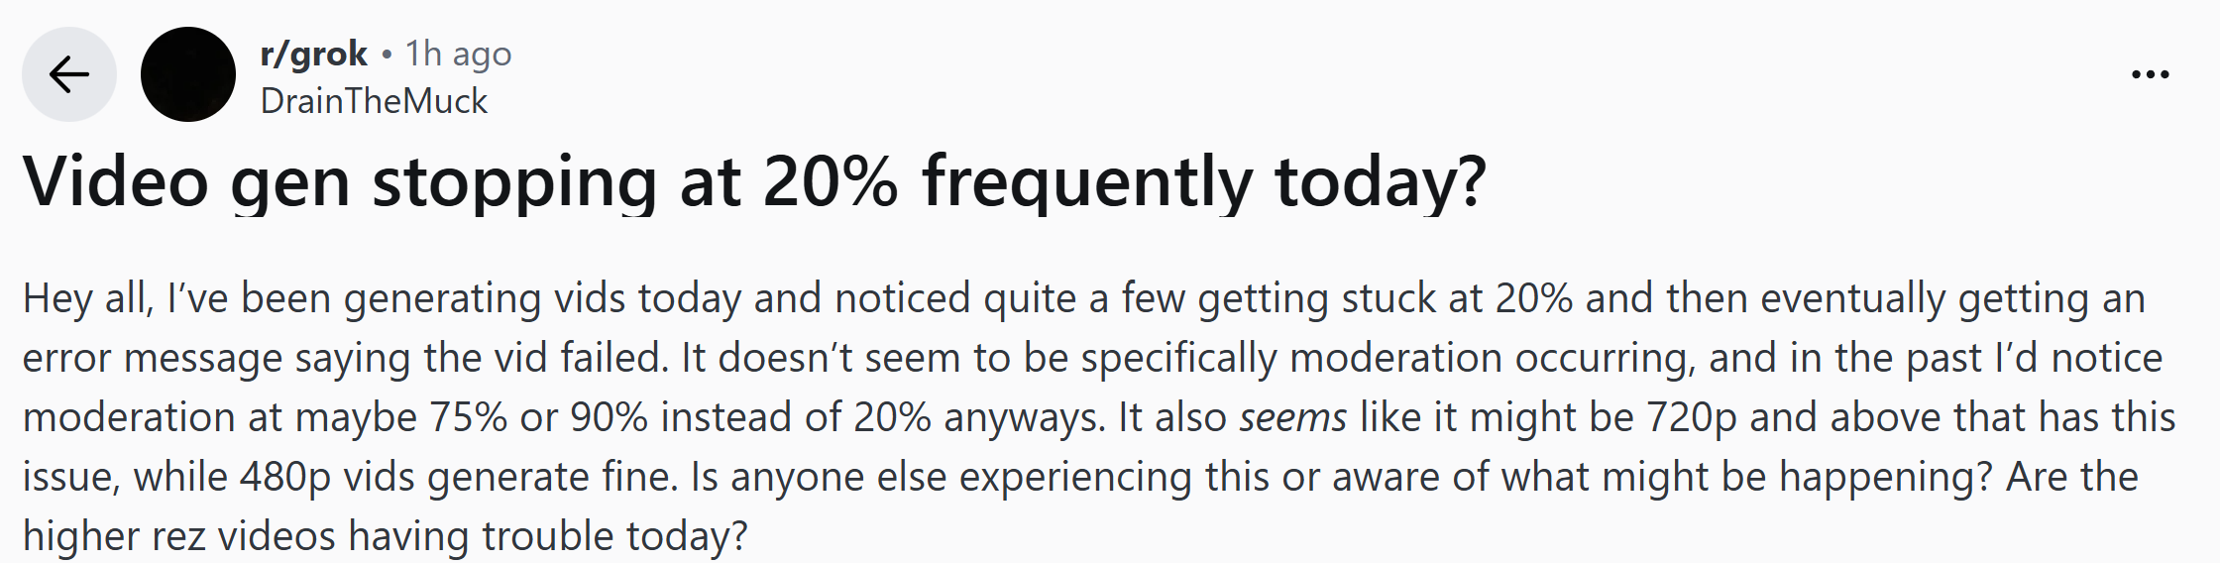
Task: Click the '90%' figure in the body
Action: pyautogui.click(x=609, y=417)
